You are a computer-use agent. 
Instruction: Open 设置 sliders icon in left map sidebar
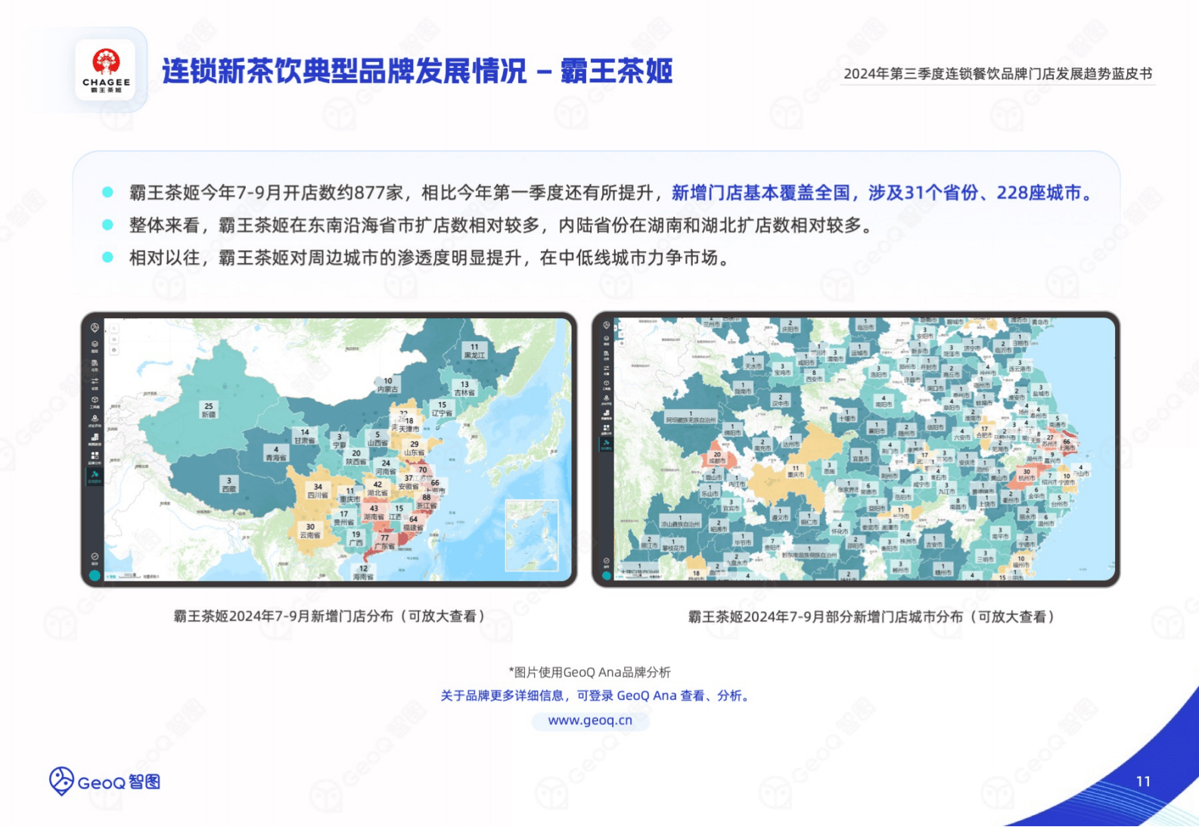point(95,383)
